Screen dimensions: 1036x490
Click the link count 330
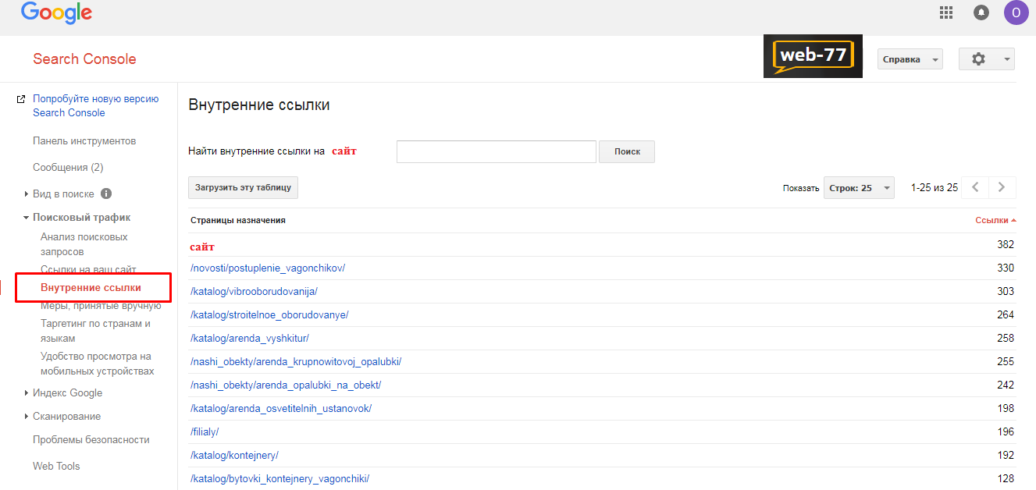click(1006, 268)
